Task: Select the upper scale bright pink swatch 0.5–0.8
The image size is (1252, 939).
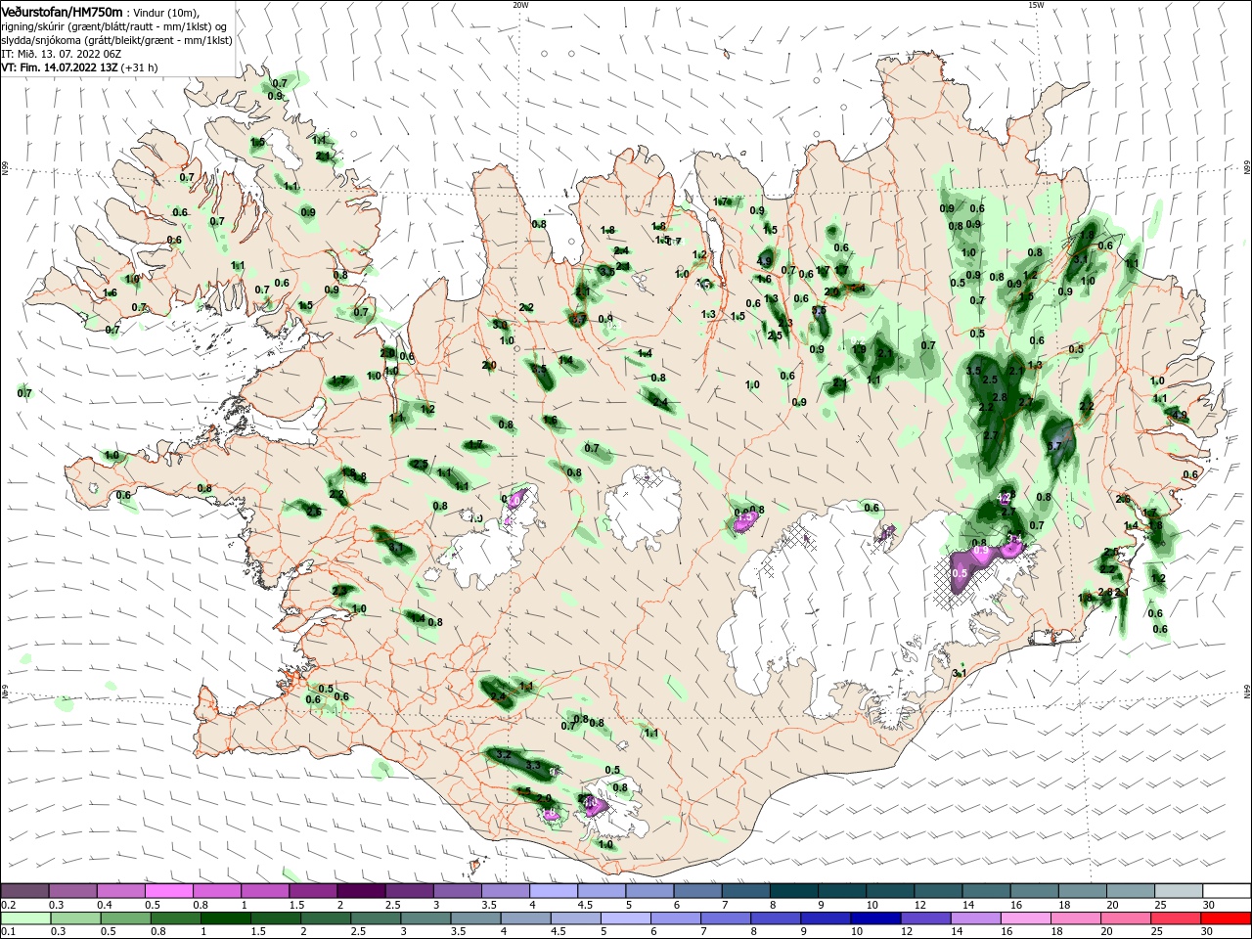Action: [x=169, y=892]
